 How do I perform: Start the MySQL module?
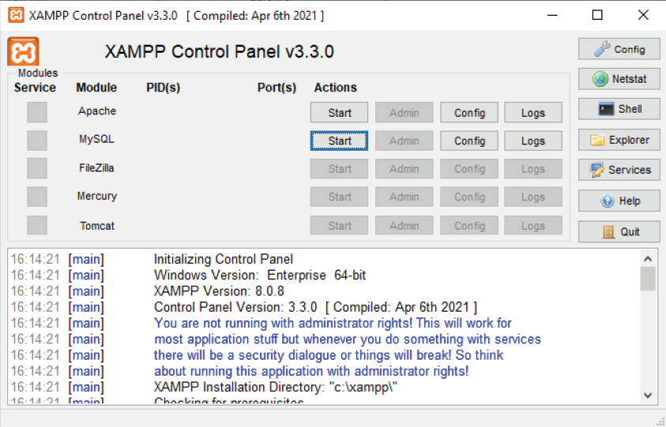pos(340,140)
